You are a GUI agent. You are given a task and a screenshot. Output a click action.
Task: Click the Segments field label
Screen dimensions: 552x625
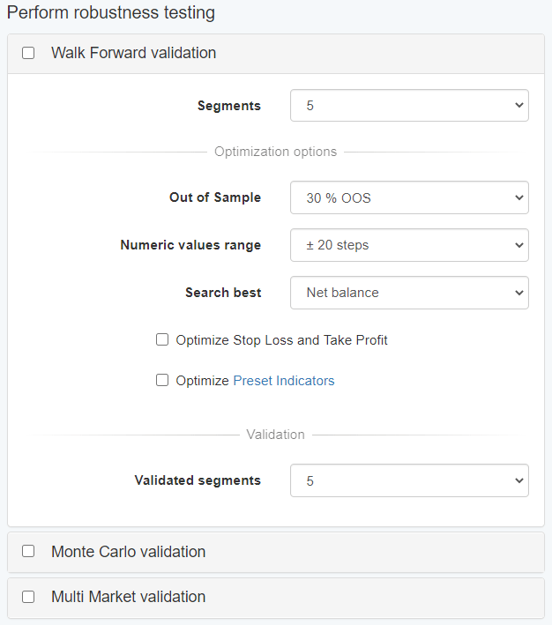tap(229, 106)
